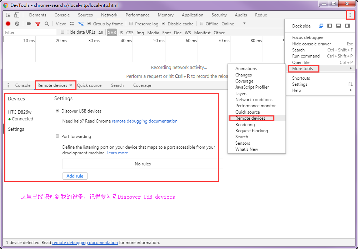Image resolution: width=358 pixels, height=249 pixels.
Task: Click the Learn more link
Action: click(117, 153)
